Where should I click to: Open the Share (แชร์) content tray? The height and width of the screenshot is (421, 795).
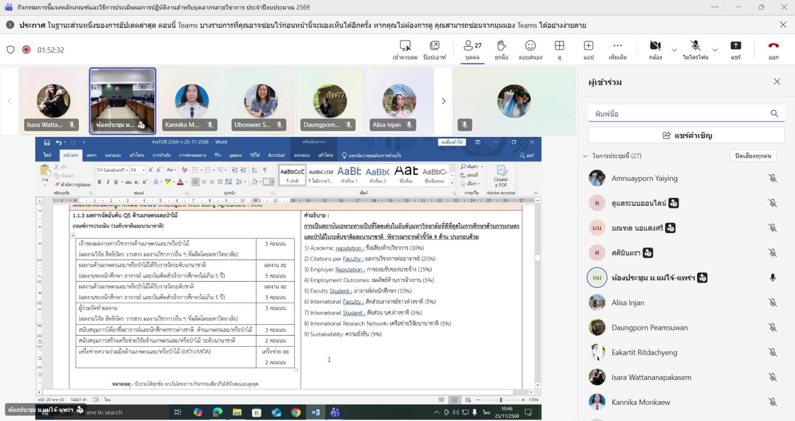pyautogui.click(x=736, y=49)
